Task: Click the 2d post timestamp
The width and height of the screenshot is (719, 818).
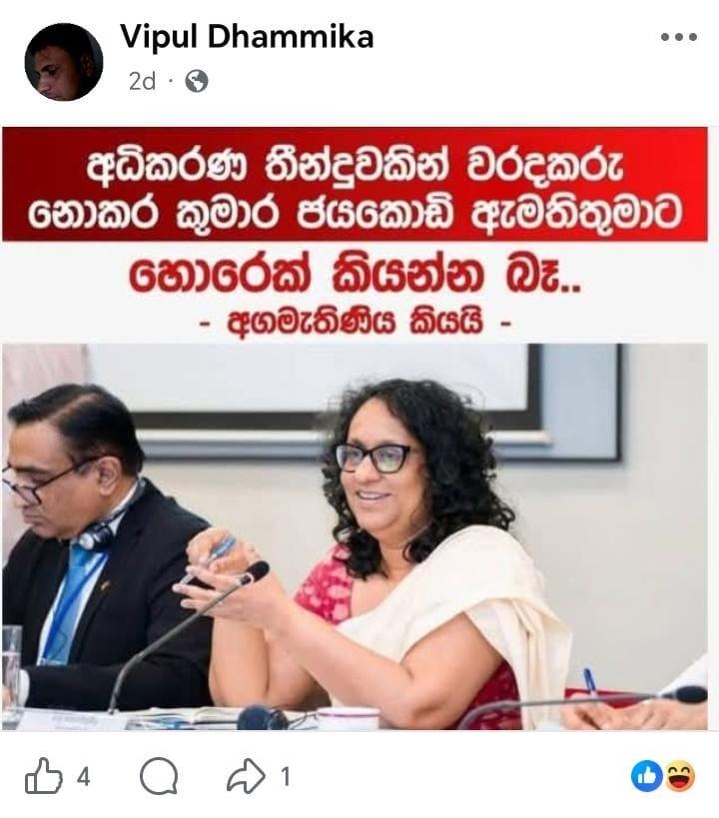Action: tap(142, 81)
